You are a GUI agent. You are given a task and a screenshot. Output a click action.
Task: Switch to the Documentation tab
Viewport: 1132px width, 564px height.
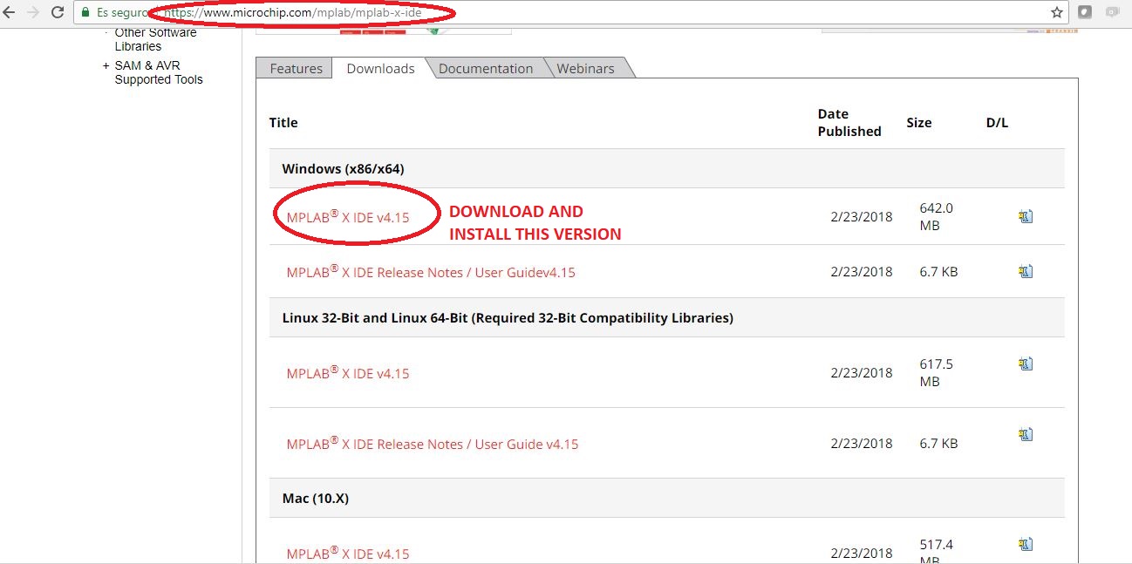click(486, 68)
